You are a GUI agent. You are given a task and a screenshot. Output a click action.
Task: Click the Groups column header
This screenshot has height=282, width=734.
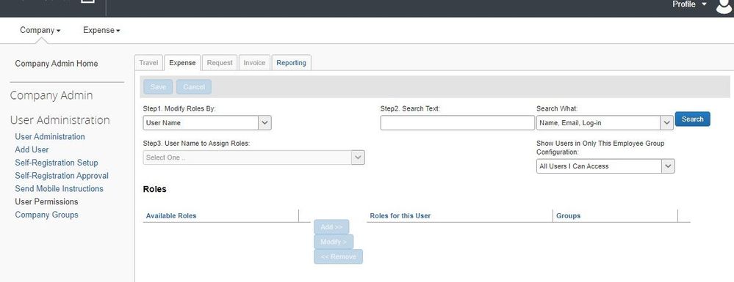tap(568, 215)
